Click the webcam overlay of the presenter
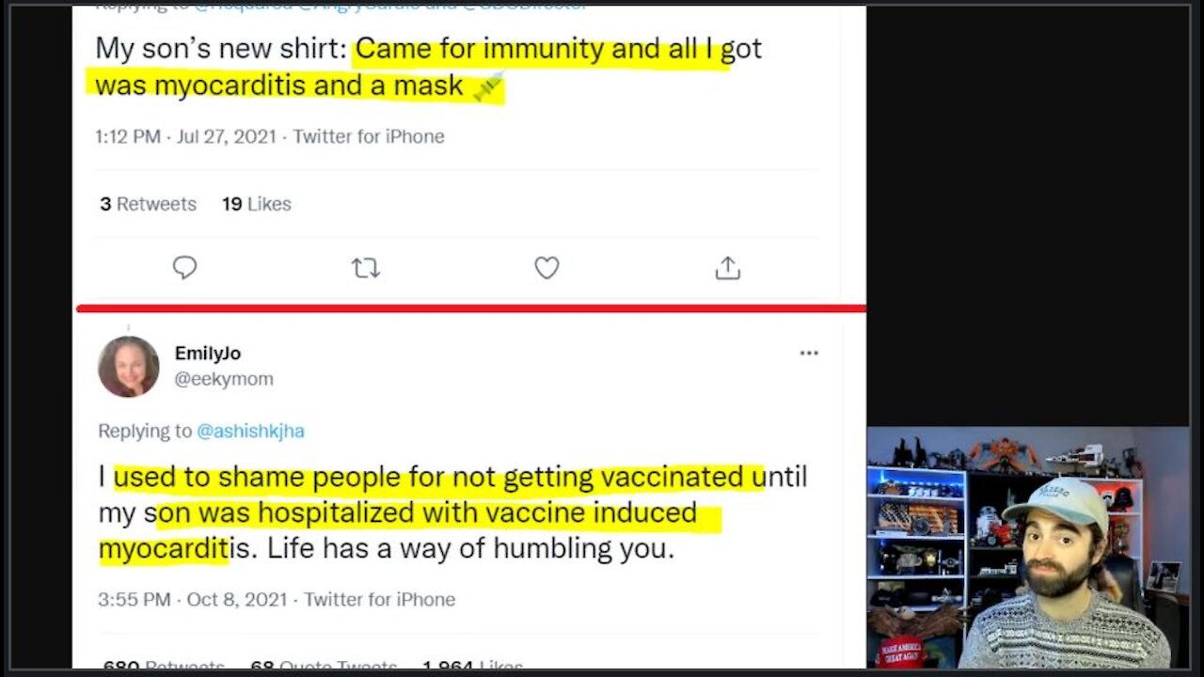Screen dimensions: 1204x677 pos(1027,547)
